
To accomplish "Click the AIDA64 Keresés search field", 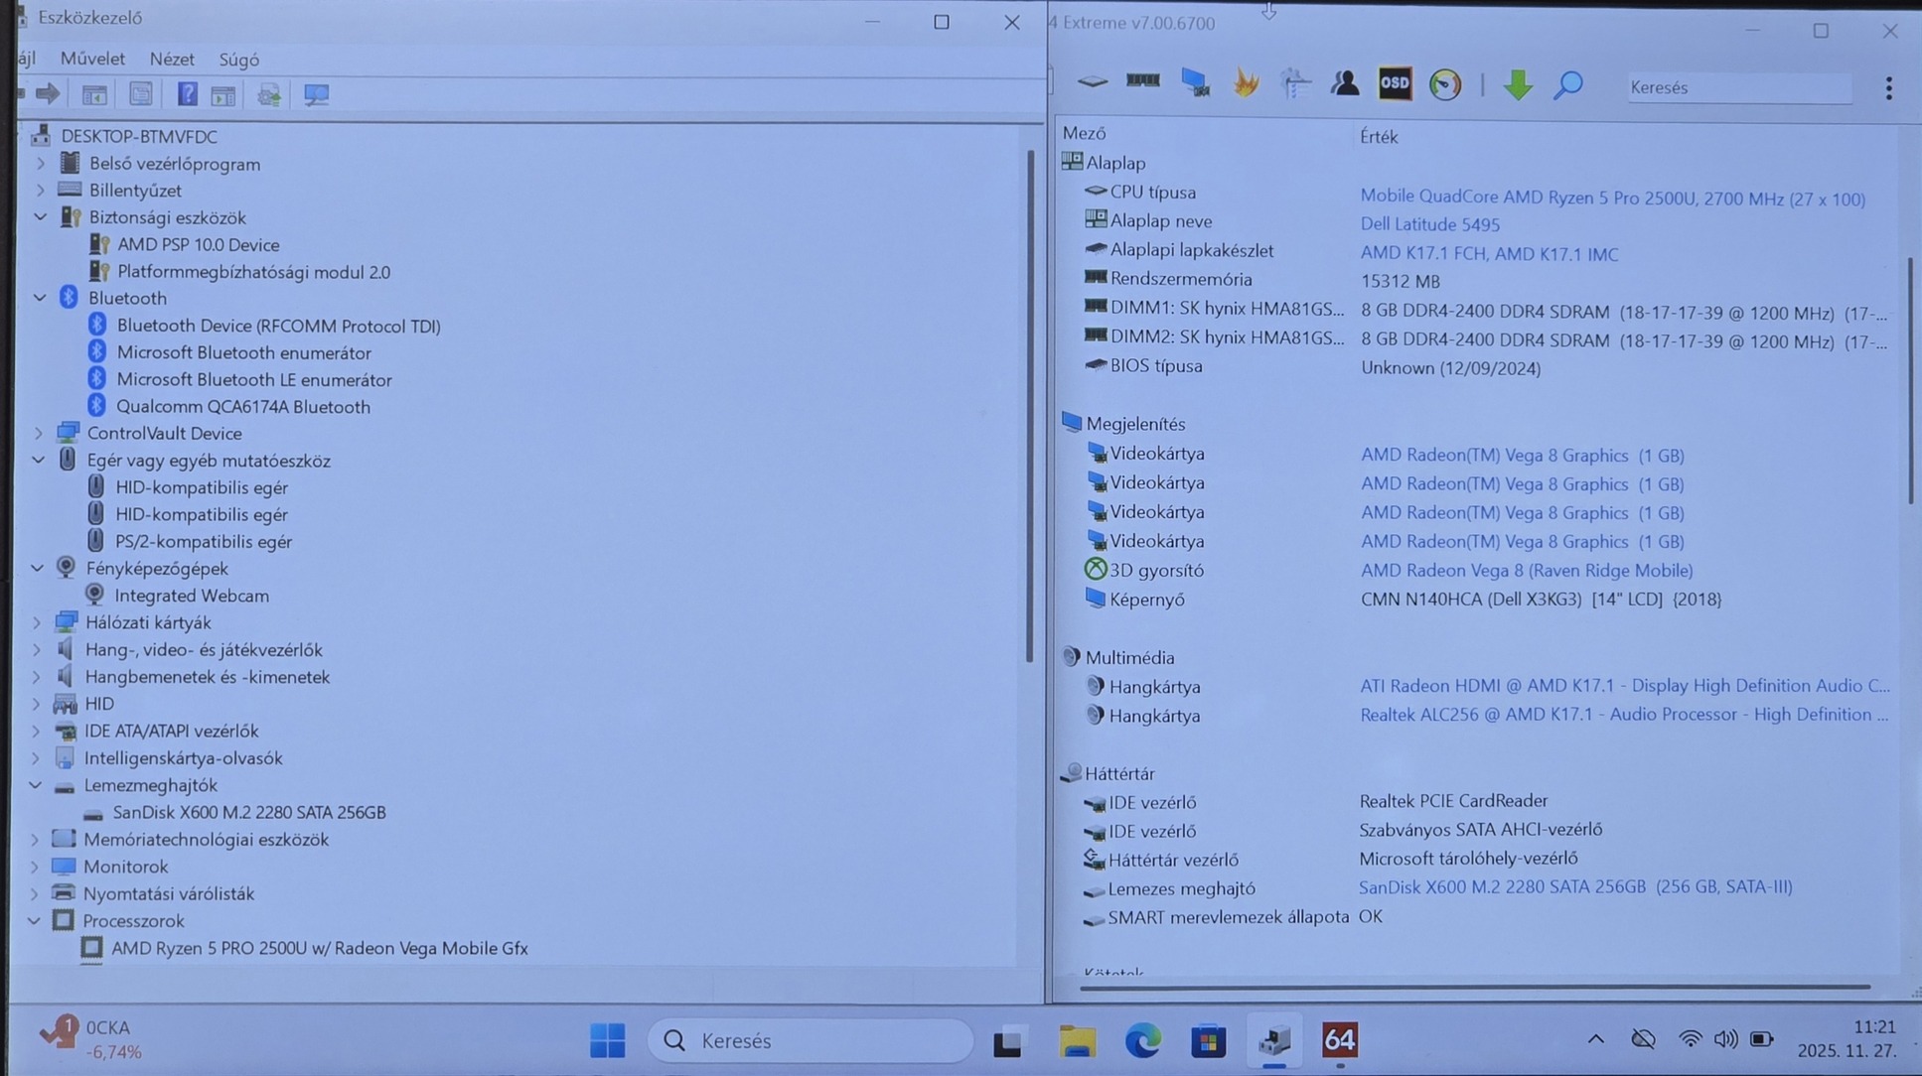I will [1738, 87].
